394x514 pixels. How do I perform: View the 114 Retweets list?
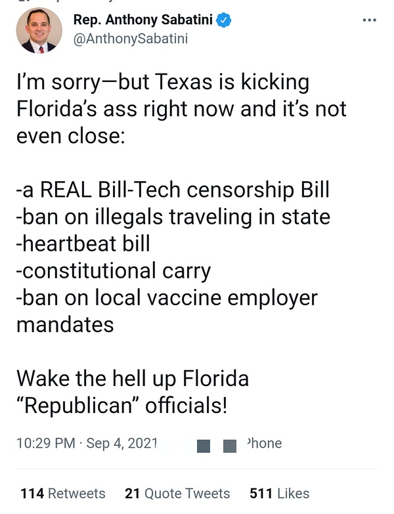(x=63, y=493)
